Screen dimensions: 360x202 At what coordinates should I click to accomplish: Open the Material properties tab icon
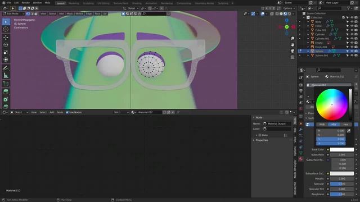coord(301,159)
